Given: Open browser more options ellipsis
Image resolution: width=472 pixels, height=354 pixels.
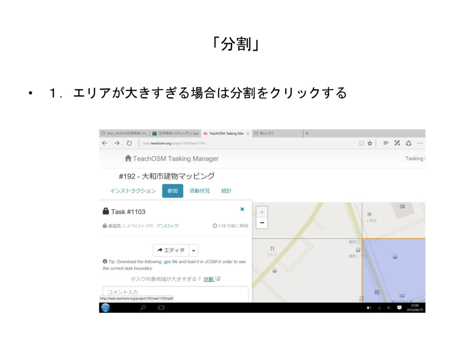Looking at the screenshot, I should (x=419, y=143).
